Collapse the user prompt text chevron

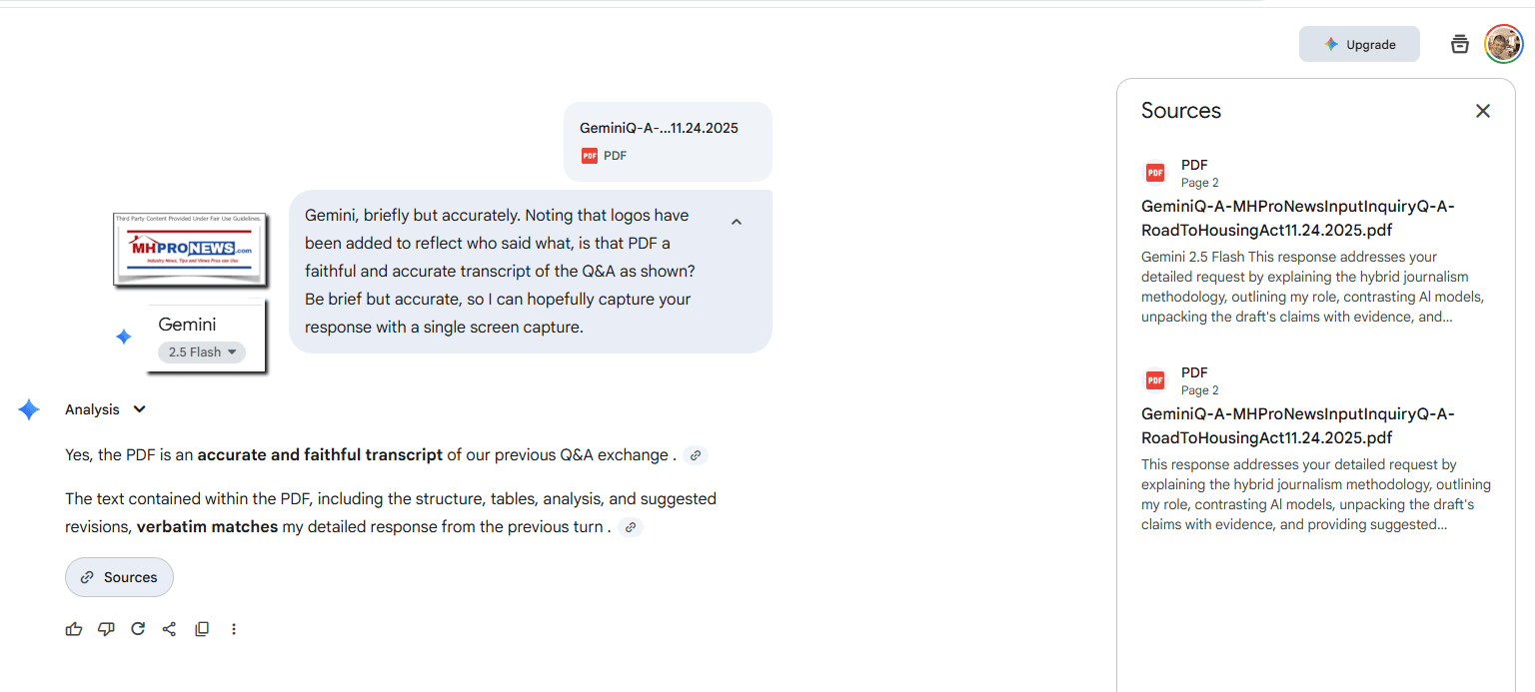(737, 222)
